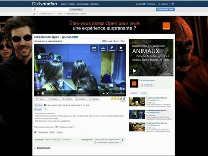Report the video with Signaler
This screenshot has width=208, height=156.
94,99
